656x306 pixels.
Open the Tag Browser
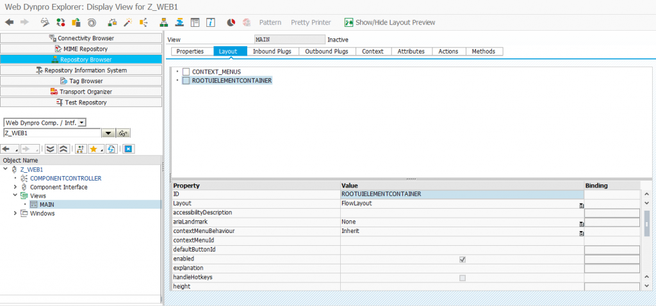[x=81, y=81]
